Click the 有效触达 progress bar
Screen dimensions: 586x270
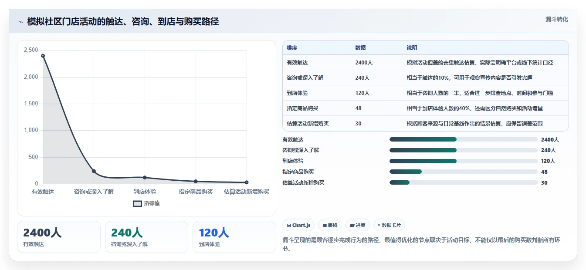coord(464,139)
